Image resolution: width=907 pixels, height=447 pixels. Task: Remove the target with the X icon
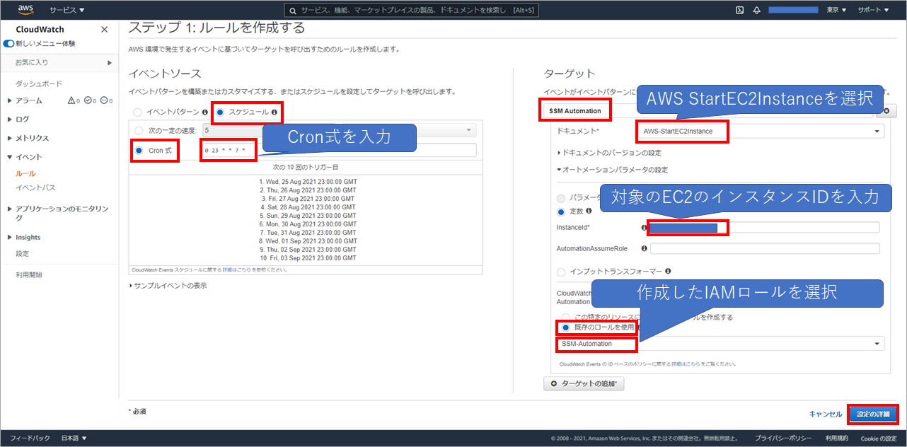885,111
